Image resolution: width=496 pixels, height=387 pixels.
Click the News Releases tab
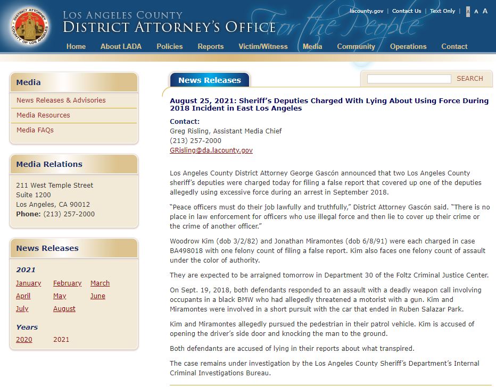[x=210, y=80]
